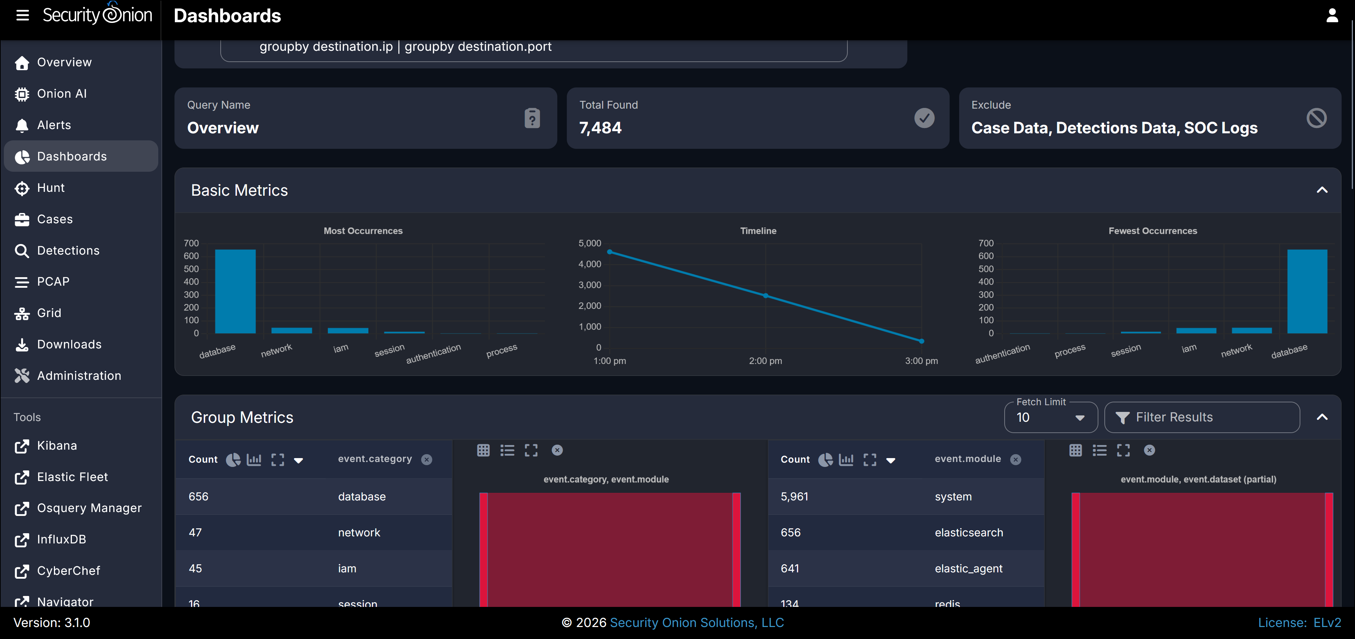The width and height of the screenshot is (1355, 639).
Task: Collapse the Basic Metrics section
Action: [1322, 190]
